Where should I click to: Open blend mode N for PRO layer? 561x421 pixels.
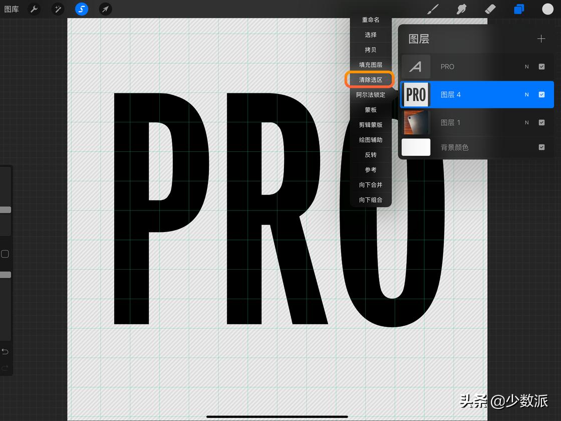(526, 67)
